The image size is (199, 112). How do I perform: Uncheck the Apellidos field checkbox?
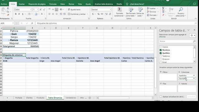pyautogui.click(x=160, y=53)
